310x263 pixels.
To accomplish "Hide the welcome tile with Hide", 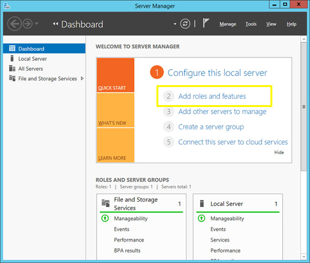I will tap(279, 152).
